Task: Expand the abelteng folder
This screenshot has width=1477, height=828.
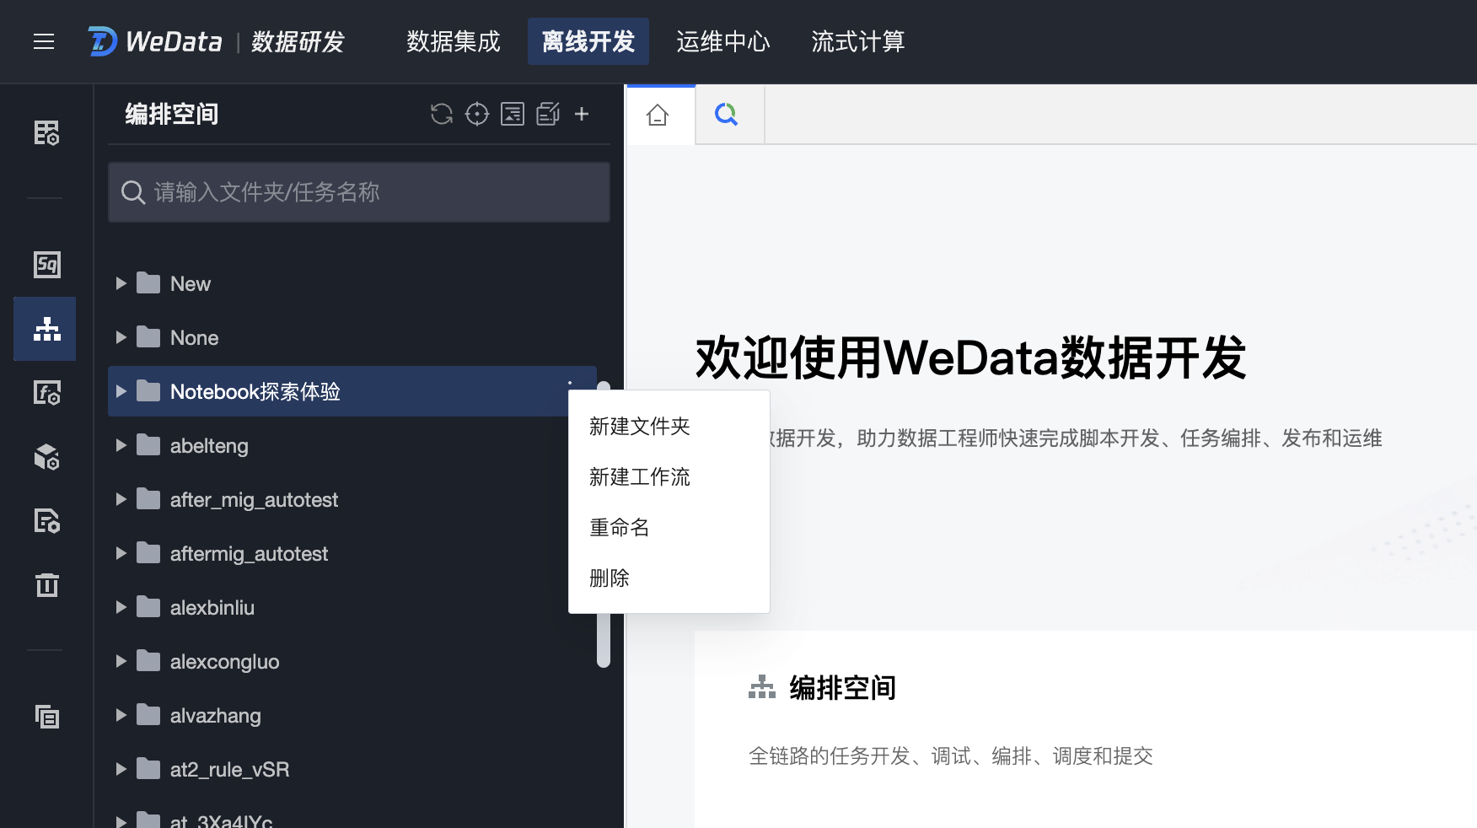Action: click(x=121, y=445)
